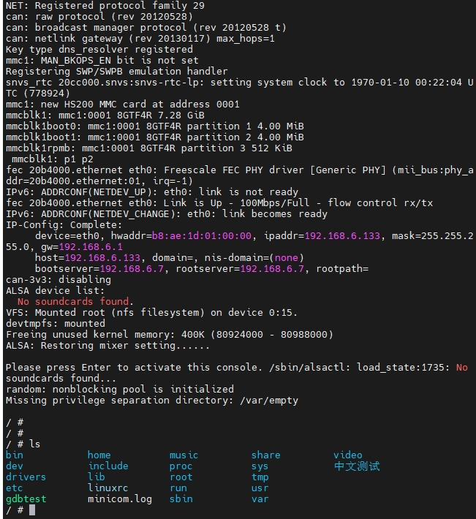Click the 'Freeing unused kernel memory' line
Viewport: 476px width, 519px height.
[x=170, y=334]
